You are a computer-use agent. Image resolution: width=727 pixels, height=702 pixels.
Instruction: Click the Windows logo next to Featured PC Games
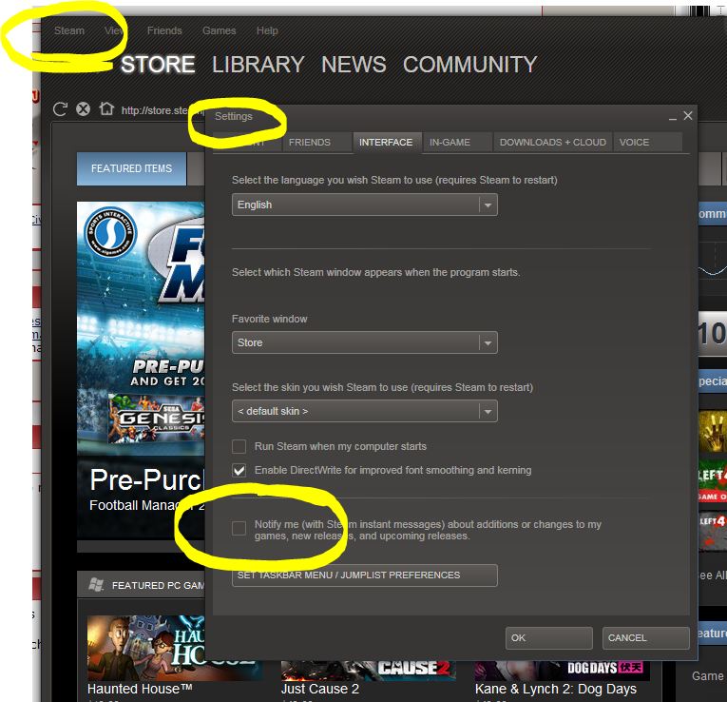click(96, 585)
